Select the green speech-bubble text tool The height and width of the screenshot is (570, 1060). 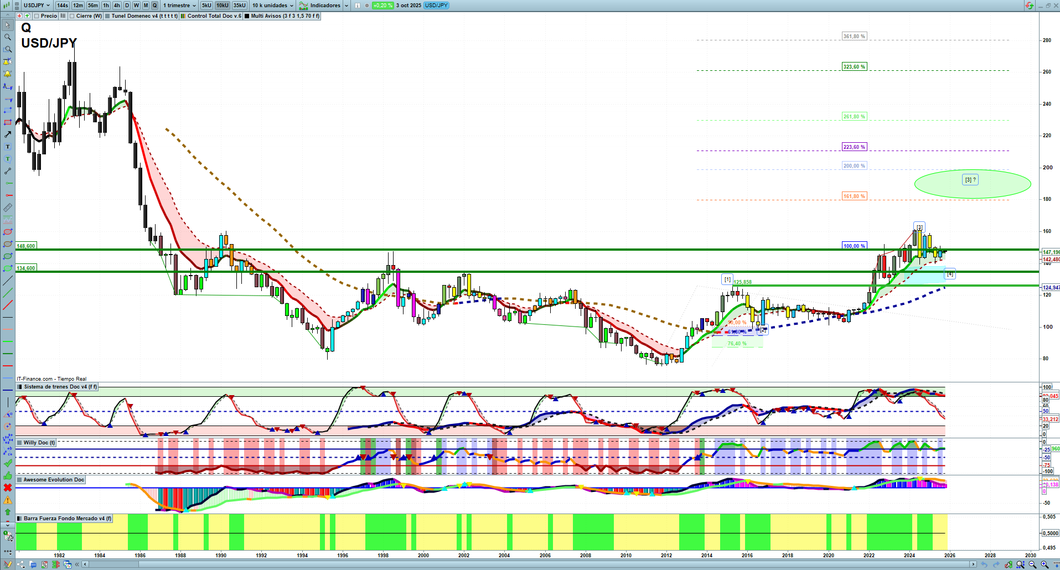click(x=8, y=159)
